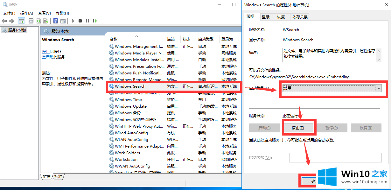
Task: Switch to the 依存关系 tab
Action: coord(300,17)
